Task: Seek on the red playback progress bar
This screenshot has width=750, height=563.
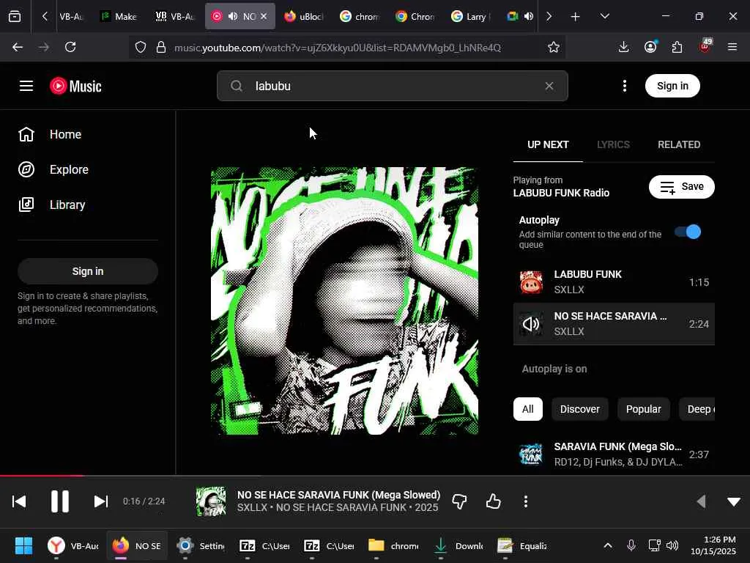Action: [x=375, y=476]
